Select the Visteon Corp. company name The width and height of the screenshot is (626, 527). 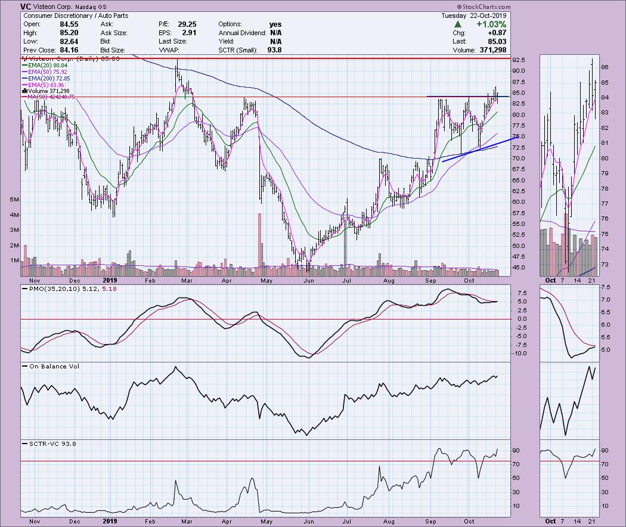coord(52,7)
